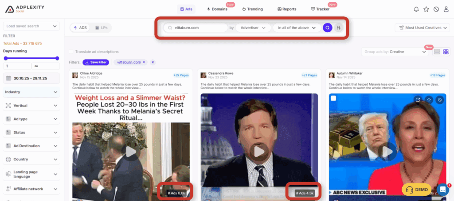Play the Melania weight loss video ad
Image resolution: width=454 pixels, height=201 pixels.
(131, 152)
